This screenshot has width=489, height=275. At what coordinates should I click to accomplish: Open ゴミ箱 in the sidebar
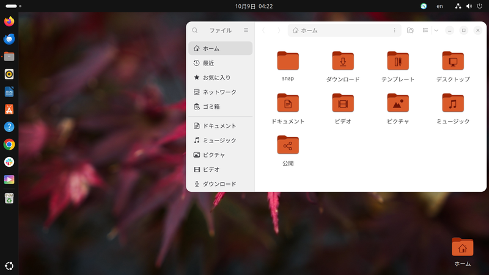[x=220, y=106]
